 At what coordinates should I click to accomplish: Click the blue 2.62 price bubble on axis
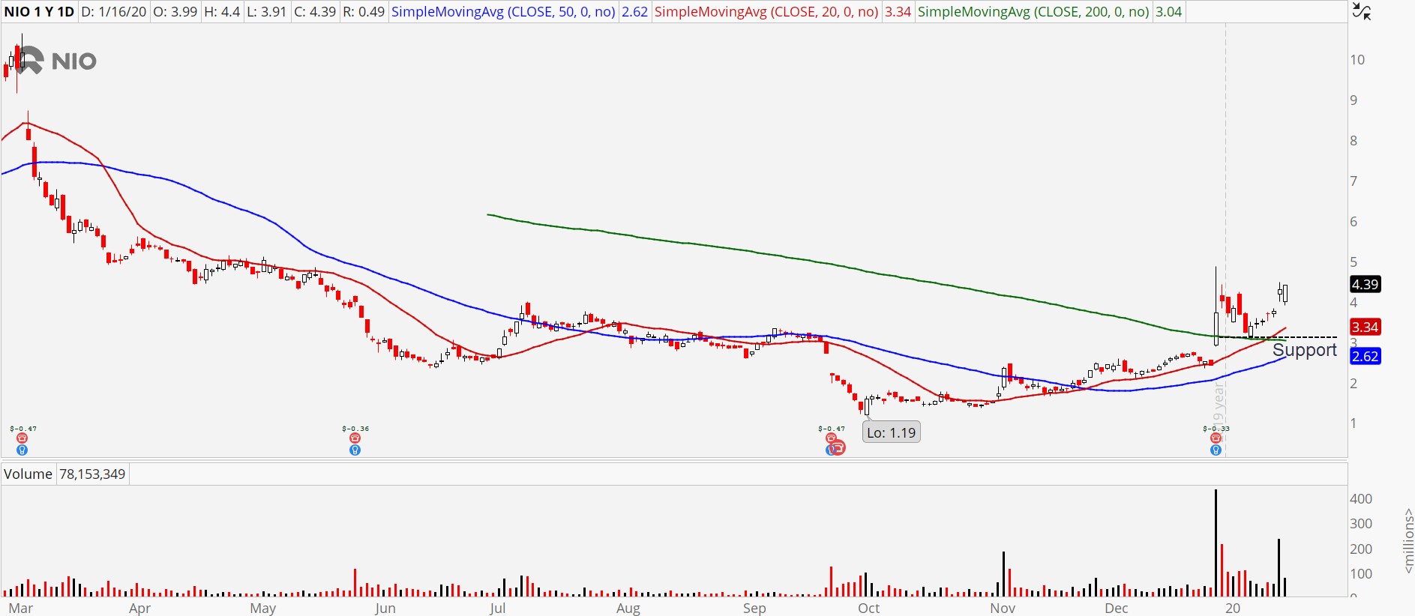[1365, 356]
